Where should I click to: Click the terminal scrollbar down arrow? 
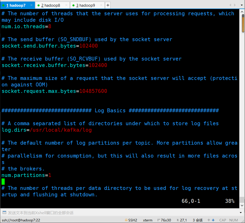click(242, 205)
